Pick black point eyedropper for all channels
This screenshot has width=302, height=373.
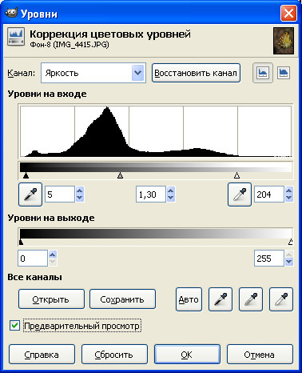[221, 299]
